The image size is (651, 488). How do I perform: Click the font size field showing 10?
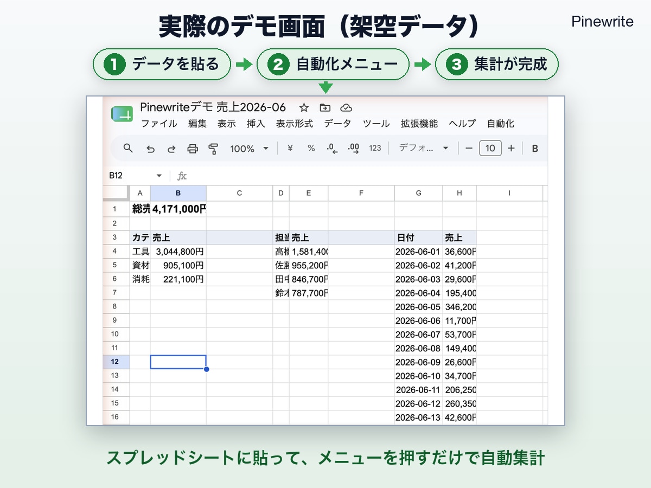point(490,148)
